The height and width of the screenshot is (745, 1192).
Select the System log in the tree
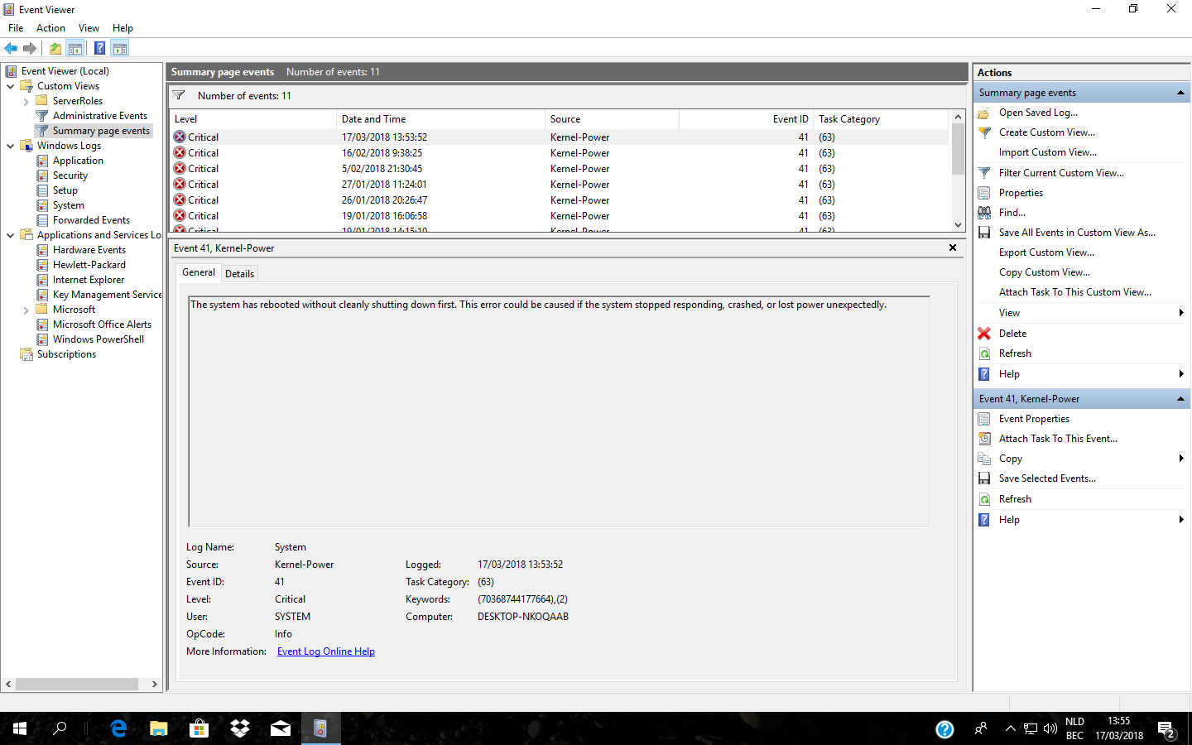pos(68,205)
